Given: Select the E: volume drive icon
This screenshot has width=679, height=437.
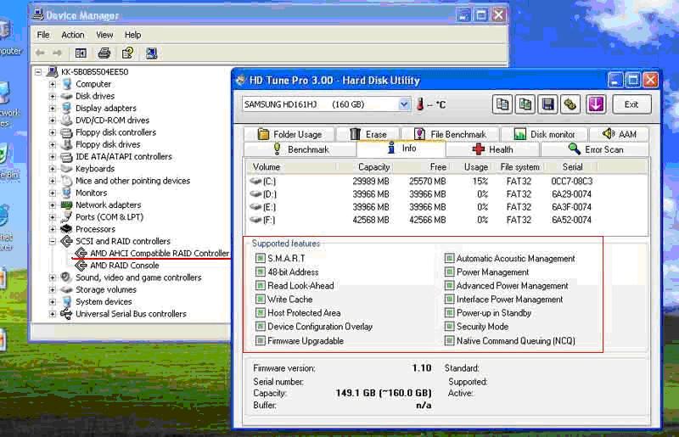Looking at the screenshot, I should click(256, 207).
